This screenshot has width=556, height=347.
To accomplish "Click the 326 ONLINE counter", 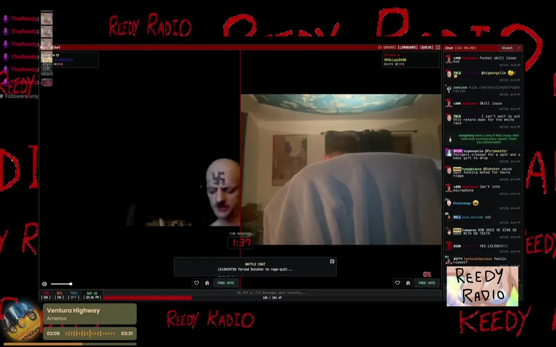I will pyautogui.click(x=465, y=48).
